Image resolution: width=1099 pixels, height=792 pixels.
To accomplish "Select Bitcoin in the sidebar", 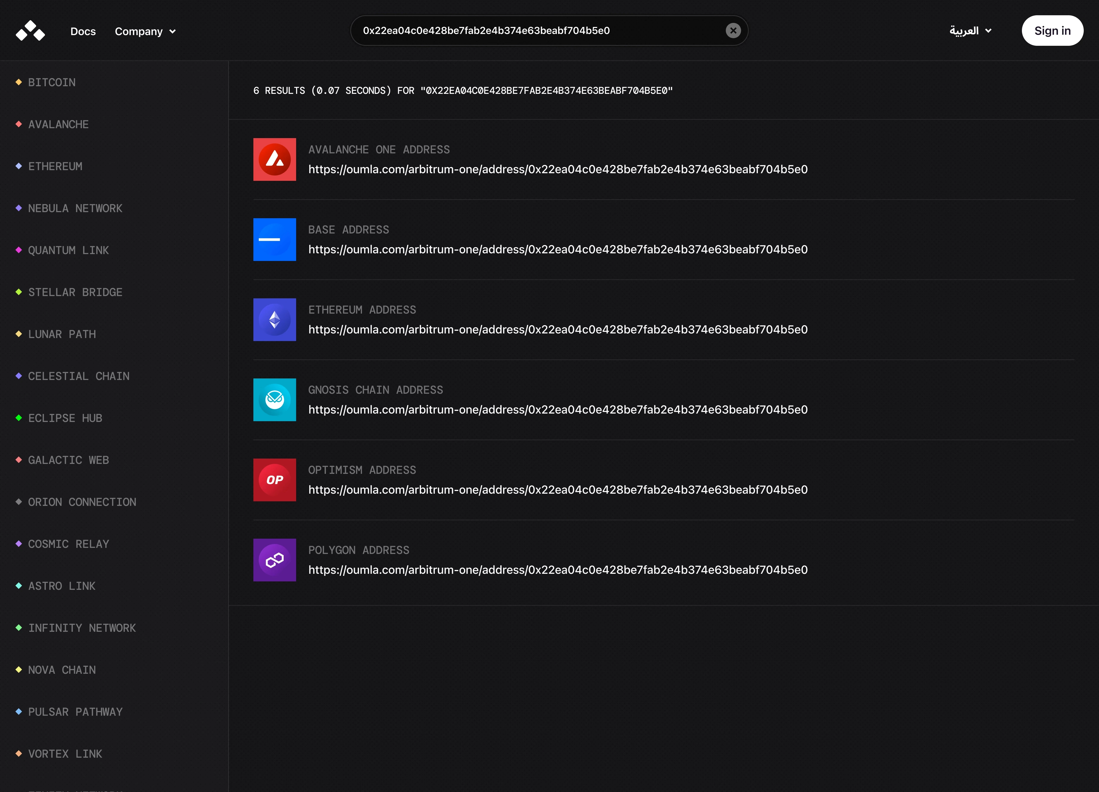I will pos(52,82).
